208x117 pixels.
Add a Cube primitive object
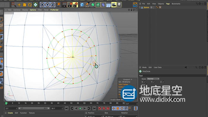click(82, 5)
